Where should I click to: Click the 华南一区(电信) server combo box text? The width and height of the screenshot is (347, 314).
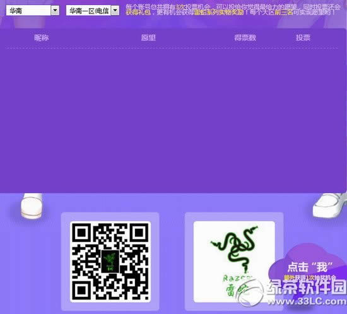tap(88, 10)
